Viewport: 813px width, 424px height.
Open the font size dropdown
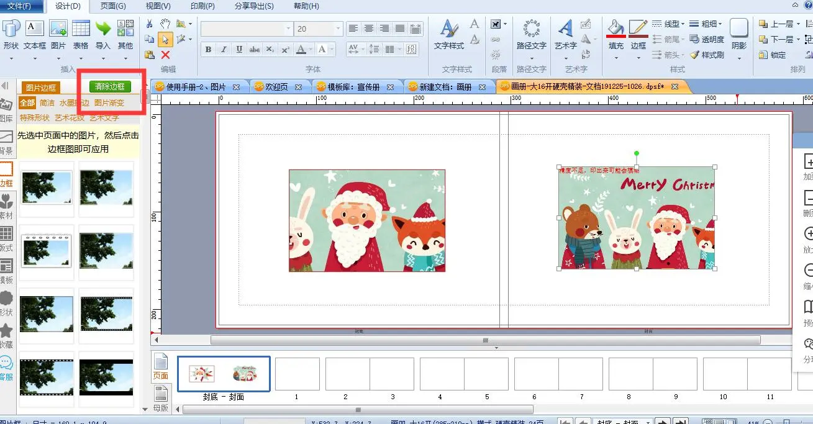pyautogui.click(x=338, y=29)
